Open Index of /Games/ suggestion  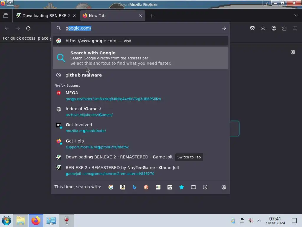[140, 112]
